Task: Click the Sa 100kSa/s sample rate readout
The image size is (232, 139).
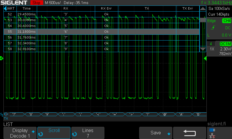Action: (x=219, y=8)
